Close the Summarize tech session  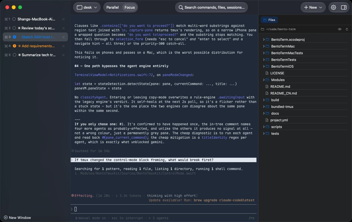coord(63,55)
